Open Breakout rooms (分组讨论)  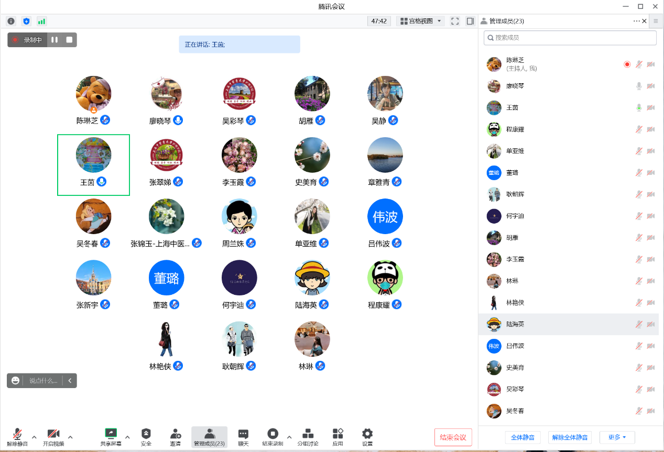[x=308, y=437]
